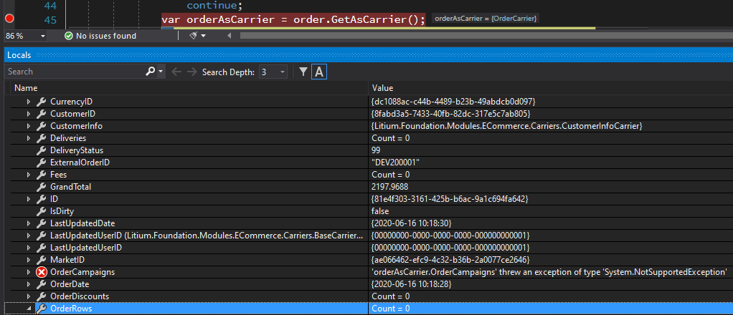Image resolution: width=733 pixels, height=315 pixels.
Task: Toggle the highlighted A text button
Action: [x=319, y=72]
